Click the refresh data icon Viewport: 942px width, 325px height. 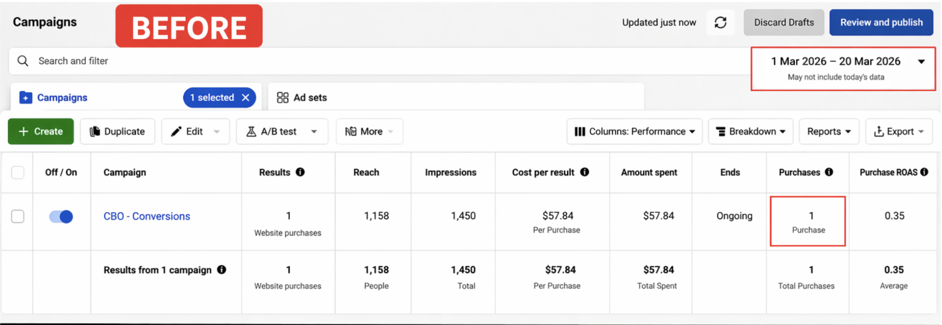point(720,23)
